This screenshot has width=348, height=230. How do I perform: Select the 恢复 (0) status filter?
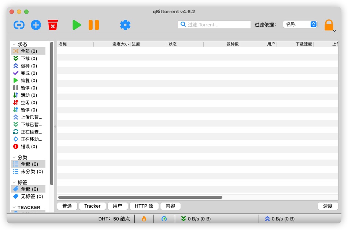pos(28,80)
